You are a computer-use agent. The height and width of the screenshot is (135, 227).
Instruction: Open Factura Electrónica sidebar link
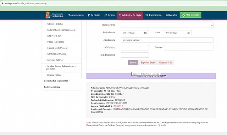click(x=56, y=48)
